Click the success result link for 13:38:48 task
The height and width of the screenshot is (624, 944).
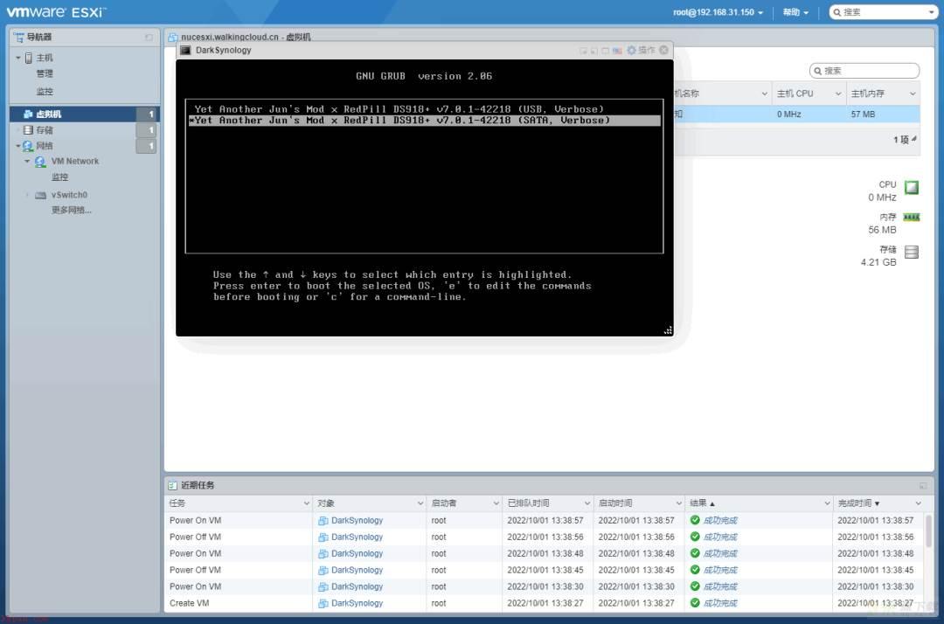(720, 553)
